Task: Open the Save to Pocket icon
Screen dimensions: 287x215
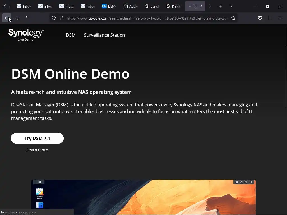Action: pyautogui.click(x=260, y=18)
